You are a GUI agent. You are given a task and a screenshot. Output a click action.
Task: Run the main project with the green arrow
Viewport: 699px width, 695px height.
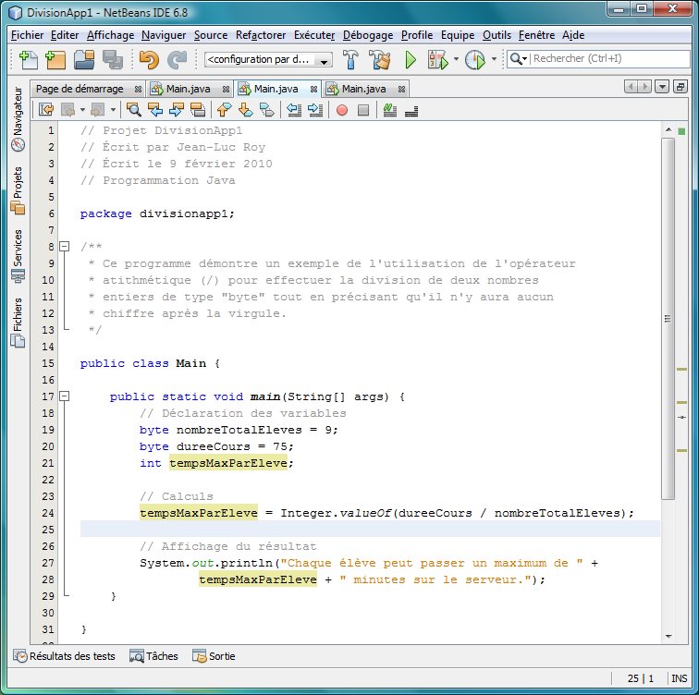click(x=411, y=59)
